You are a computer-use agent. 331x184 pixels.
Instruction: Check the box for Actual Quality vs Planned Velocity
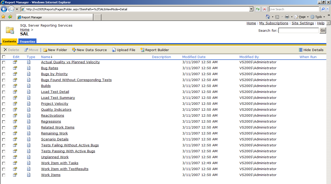click(x=4, y=62)
